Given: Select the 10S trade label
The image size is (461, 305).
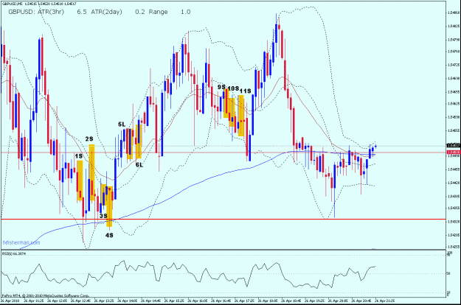Looking at the screenshot, I should coord(233,88).
